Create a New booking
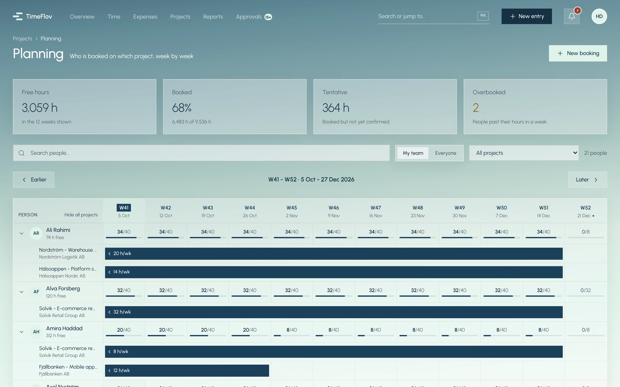Viewport: 620px width, 387px height. (578, 53)
